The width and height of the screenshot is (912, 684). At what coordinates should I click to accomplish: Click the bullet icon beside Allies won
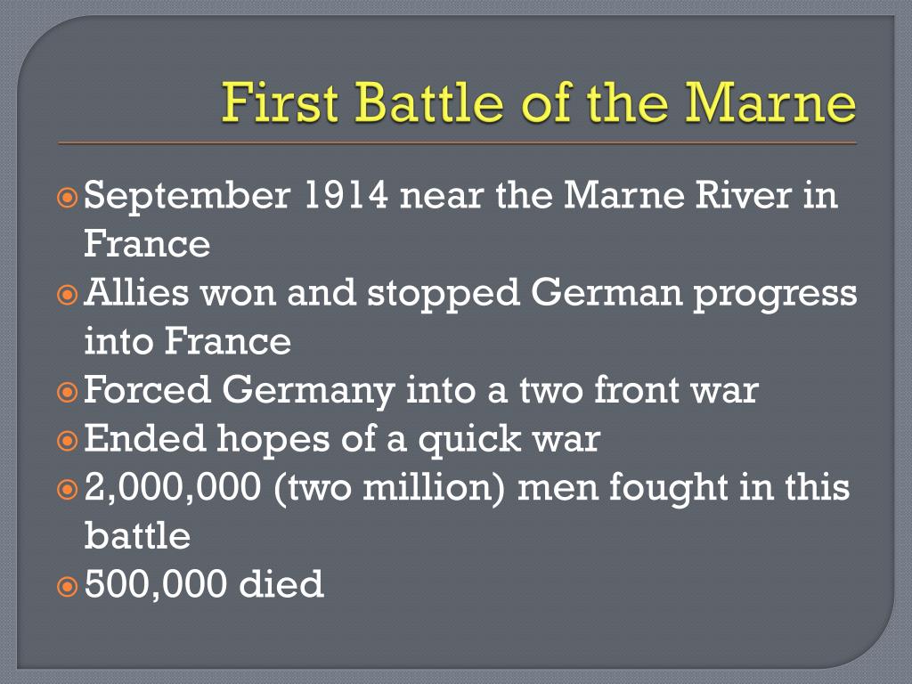(x=68, y=295)
